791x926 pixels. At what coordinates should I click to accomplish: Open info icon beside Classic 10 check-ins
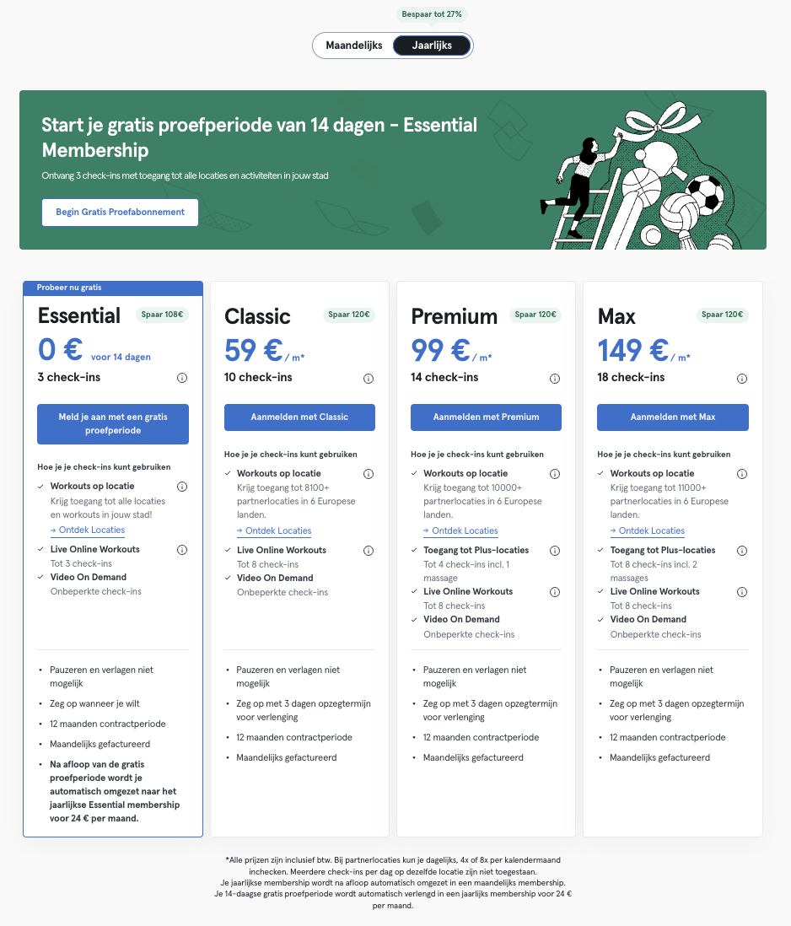tap(369, 379)
